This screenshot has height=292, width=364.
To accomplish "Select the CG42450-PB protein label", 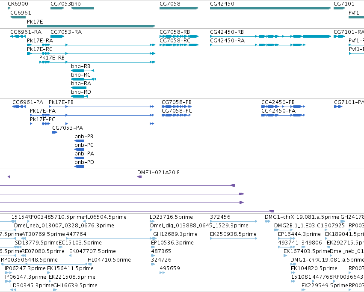I will tap(278, 102).
